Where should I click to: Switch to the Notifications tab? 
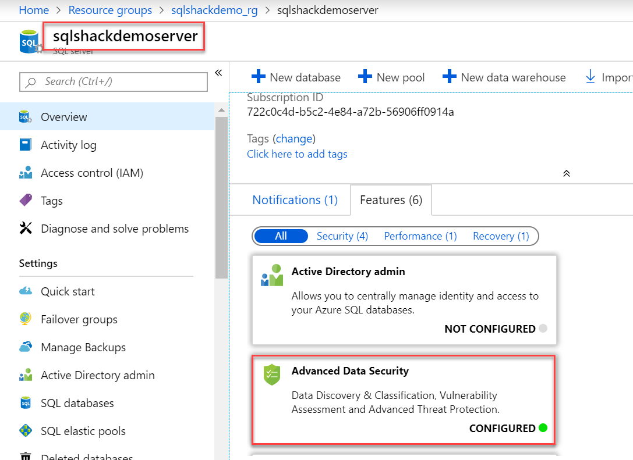pyautogui.click(x=295, y=199)
